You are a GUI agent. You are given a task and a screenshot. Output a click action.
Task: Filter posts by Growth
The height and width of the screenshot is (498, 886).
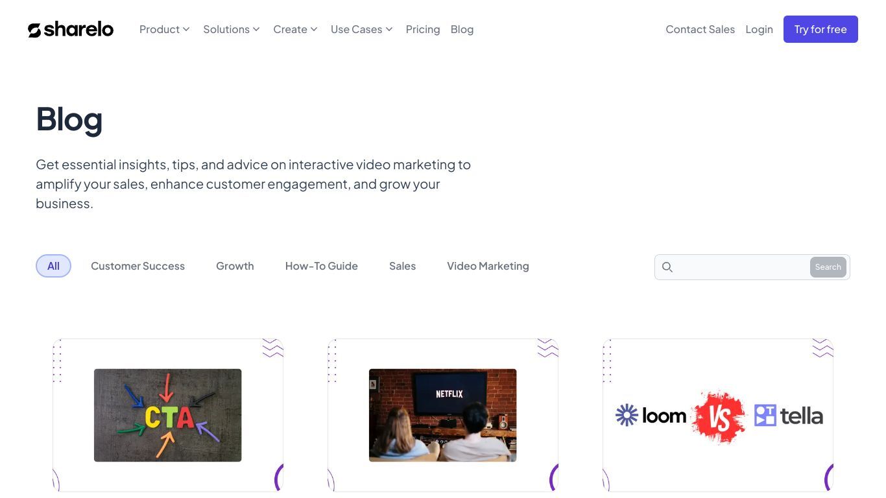pos(235,266)
